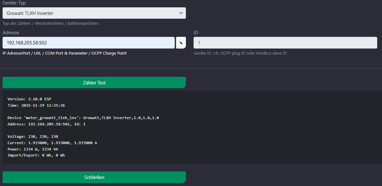Open the Growatt TLXH Inverter selection box

pos(89,13)
